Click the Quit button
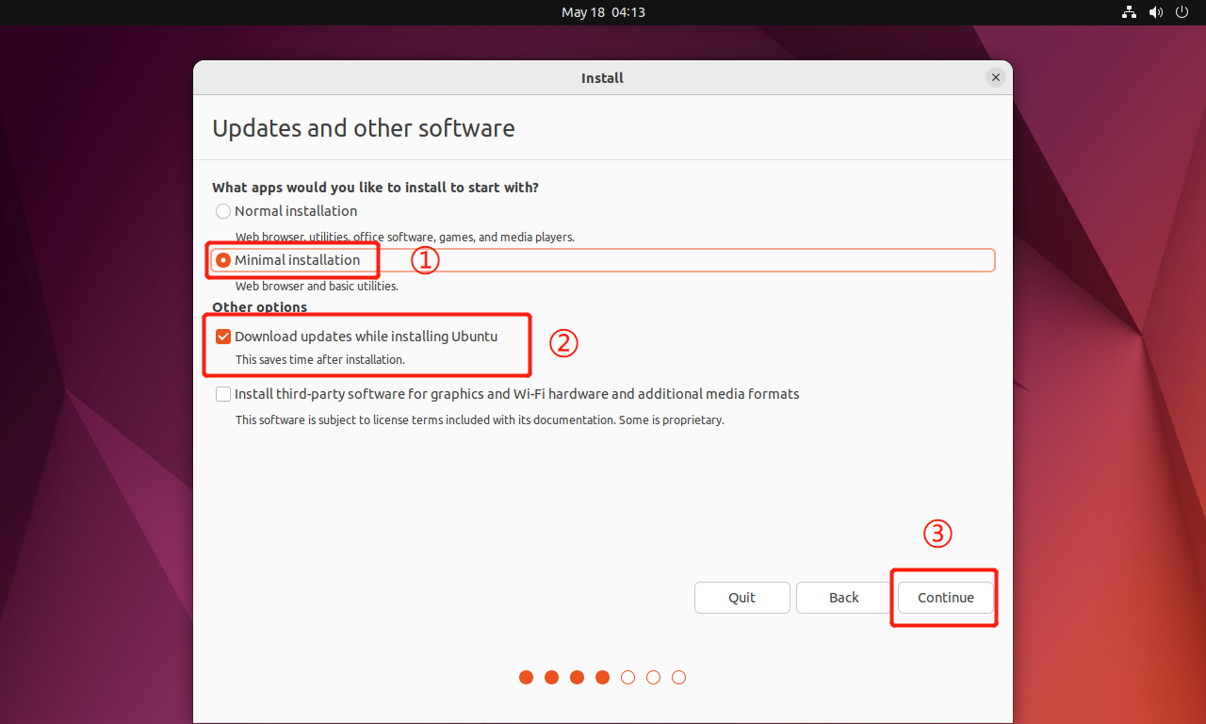This screenshot has height=724, width=1206. (742, 598)
